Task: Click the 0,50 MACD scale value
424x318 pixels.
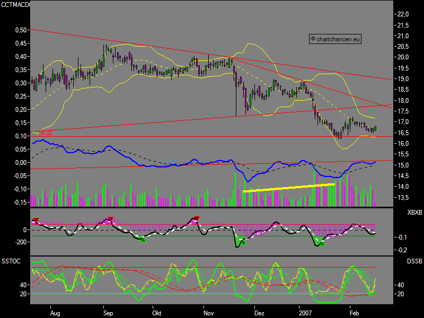Action: [20, 30]
